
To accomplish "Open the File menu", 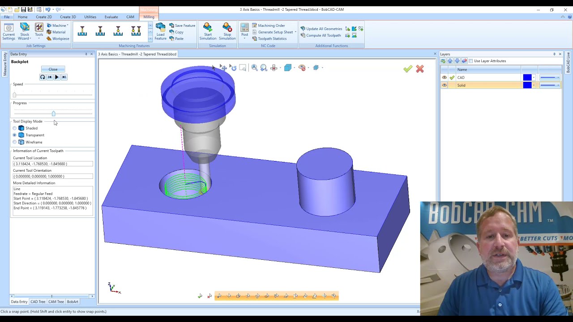I will (x=7, y=17).
